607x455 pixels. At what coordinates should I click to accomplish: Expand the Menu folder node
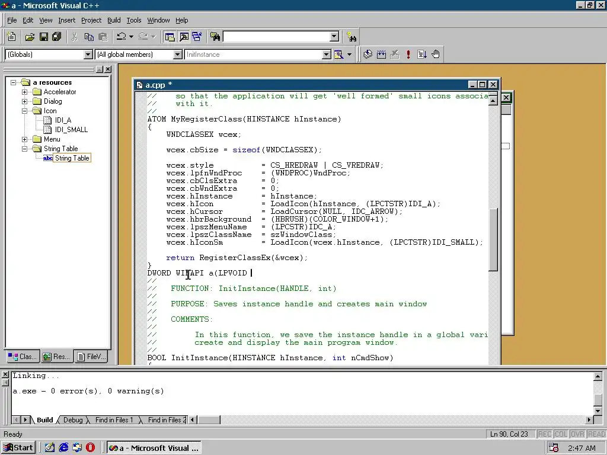tap(24, 139)
